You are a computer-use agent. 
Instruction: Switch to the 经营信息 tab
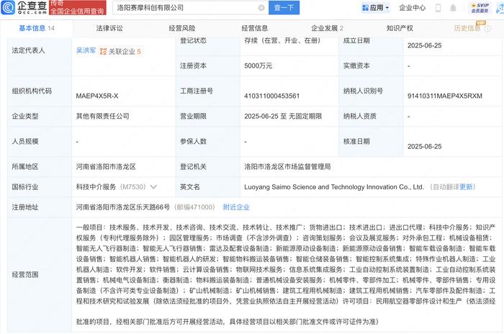coord(255,28)
